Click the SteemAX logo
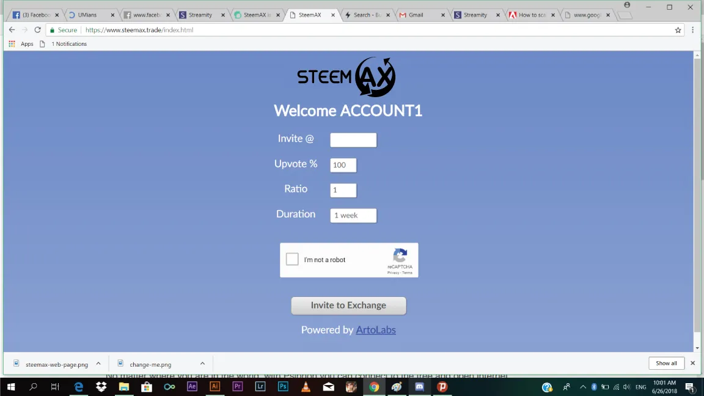This screenshot has height=396, width=704. [x=346, y=77]
